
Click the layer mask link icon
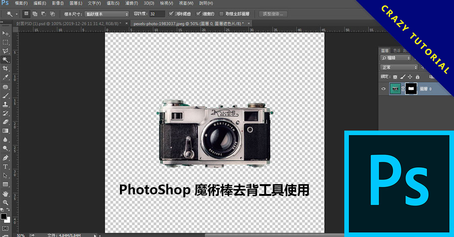pos(403,89)
